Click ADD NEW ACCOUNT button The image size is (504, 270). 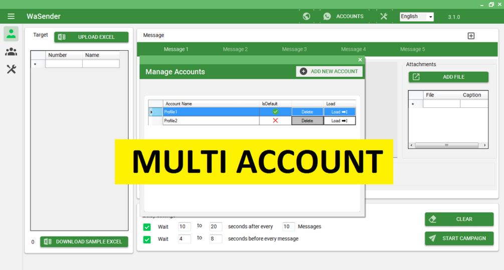[329, 71]
